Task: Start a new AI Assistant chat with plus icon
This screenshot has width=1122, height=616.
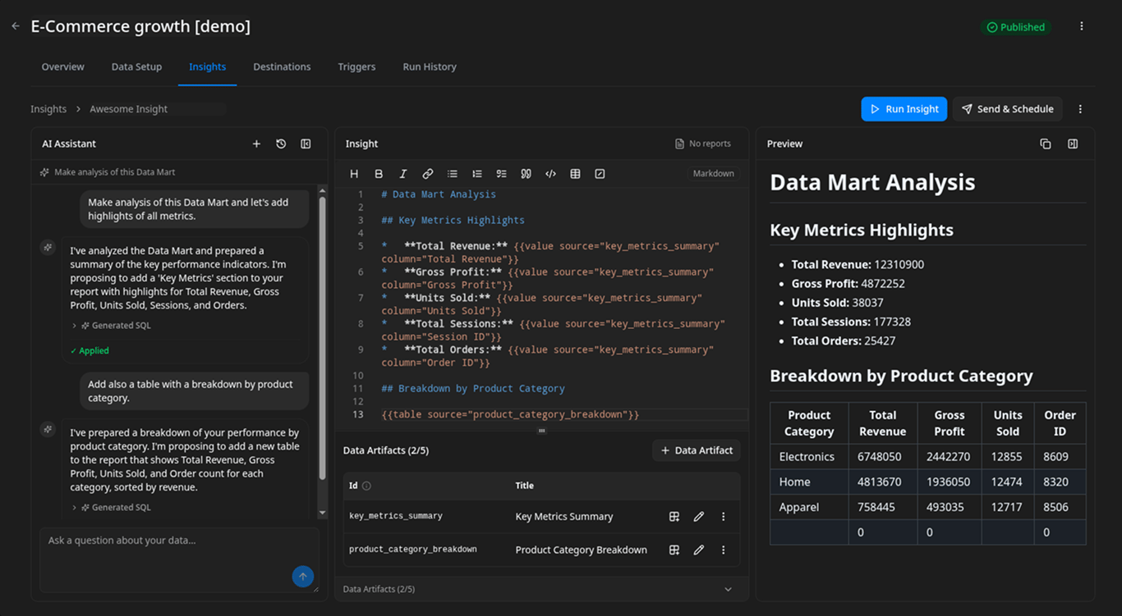Action: pos(256,144)
